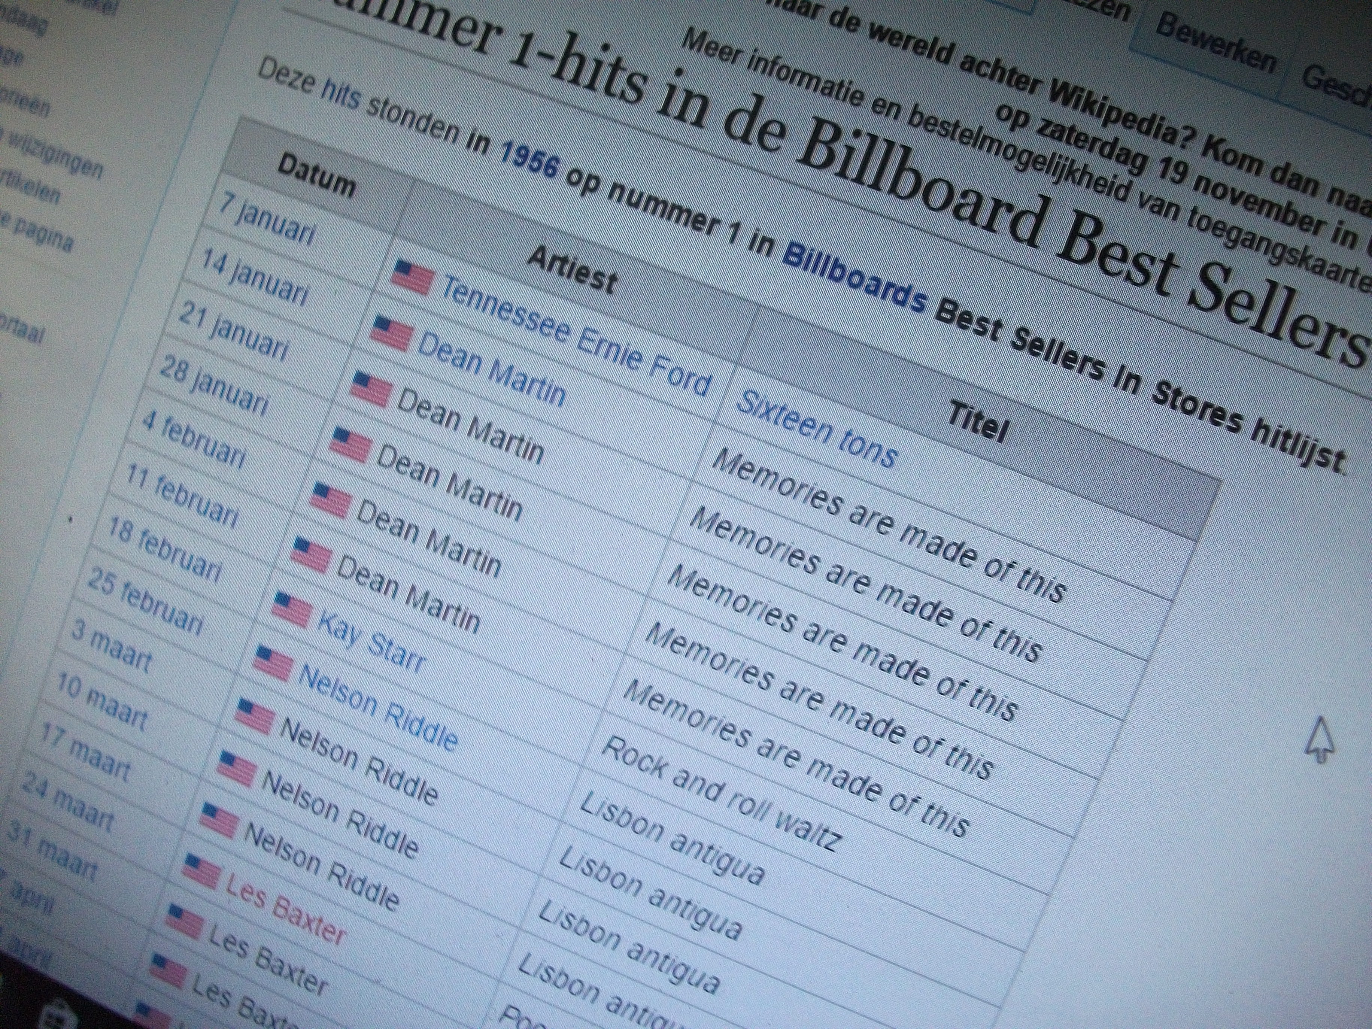
Task: Click the flag icon in 28 januari row
Action: click(x=351, y=445)
